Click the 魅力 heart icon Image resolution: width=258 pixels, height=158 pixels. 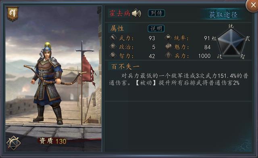coord(169,47)
